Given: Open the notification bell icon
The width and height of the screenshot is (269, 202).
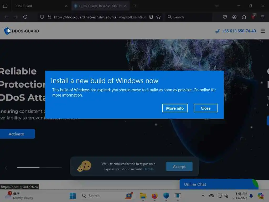Looking at the screenshot, I should 251,196.
